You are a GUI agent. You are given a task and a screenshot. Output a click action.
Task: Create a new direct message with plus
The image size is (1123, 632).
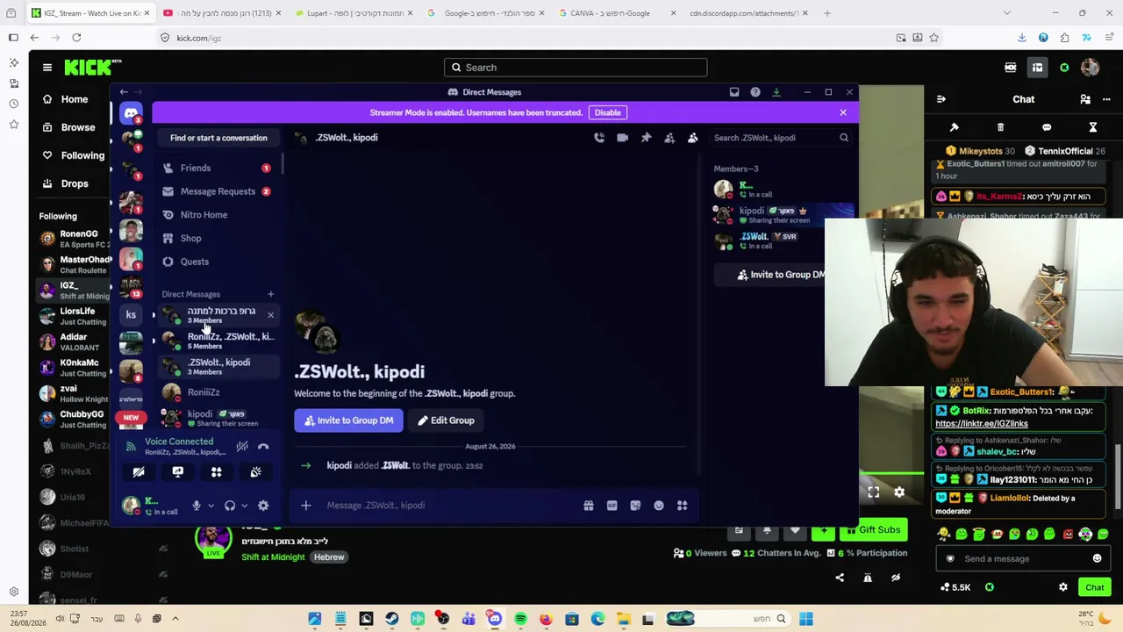coord(270,294)
